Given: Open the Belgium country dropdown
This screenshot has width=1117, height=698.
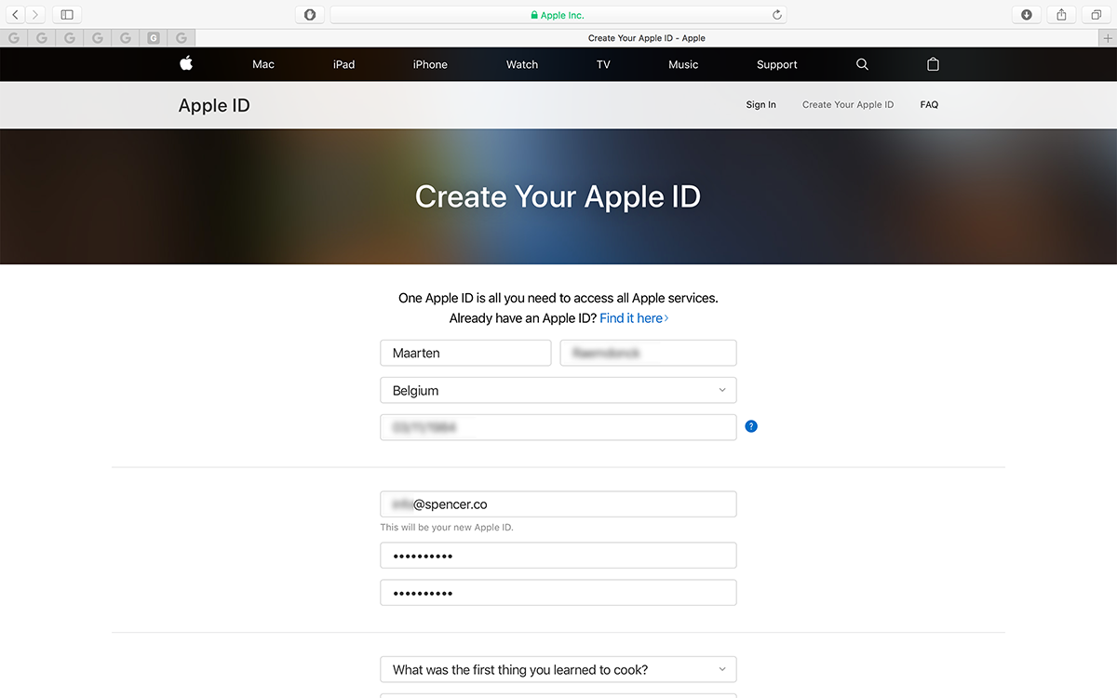Looking at the screenshot, I should (558, 390).
